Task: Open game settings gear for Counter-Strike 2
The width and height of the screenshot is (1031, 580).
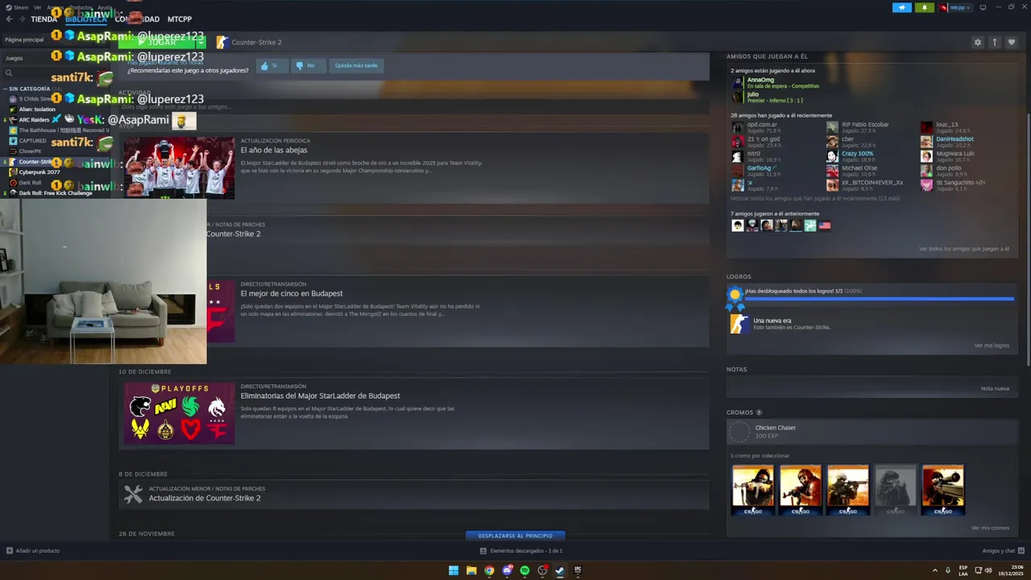Action: [x=978, y=42]
